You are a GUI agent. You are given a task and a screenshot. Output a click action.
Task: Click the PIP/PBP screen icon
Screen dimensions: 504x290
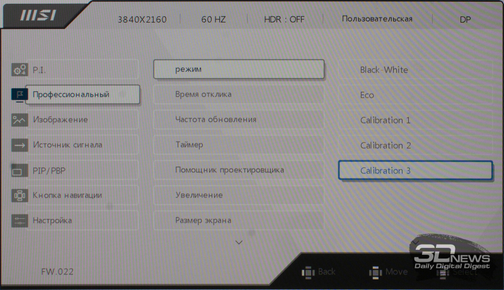[x=20, y=170]
